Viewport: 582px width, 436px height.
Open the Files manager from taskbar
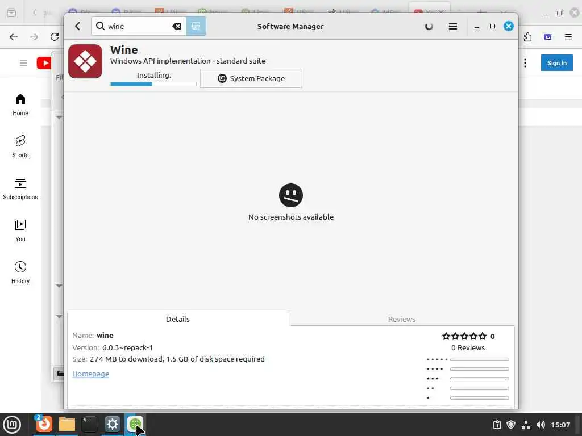67,424
